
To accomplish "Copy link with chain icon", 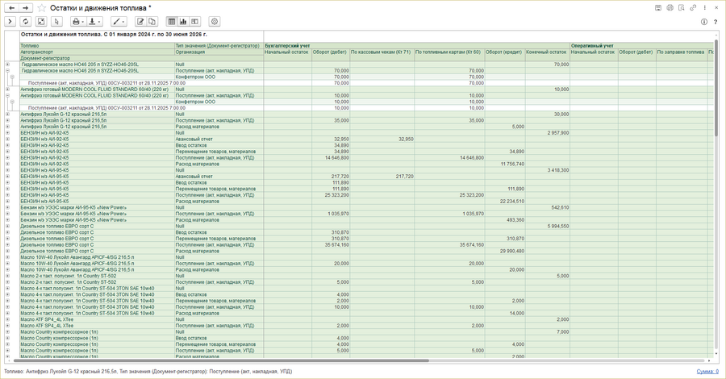I will coord(693,8).
